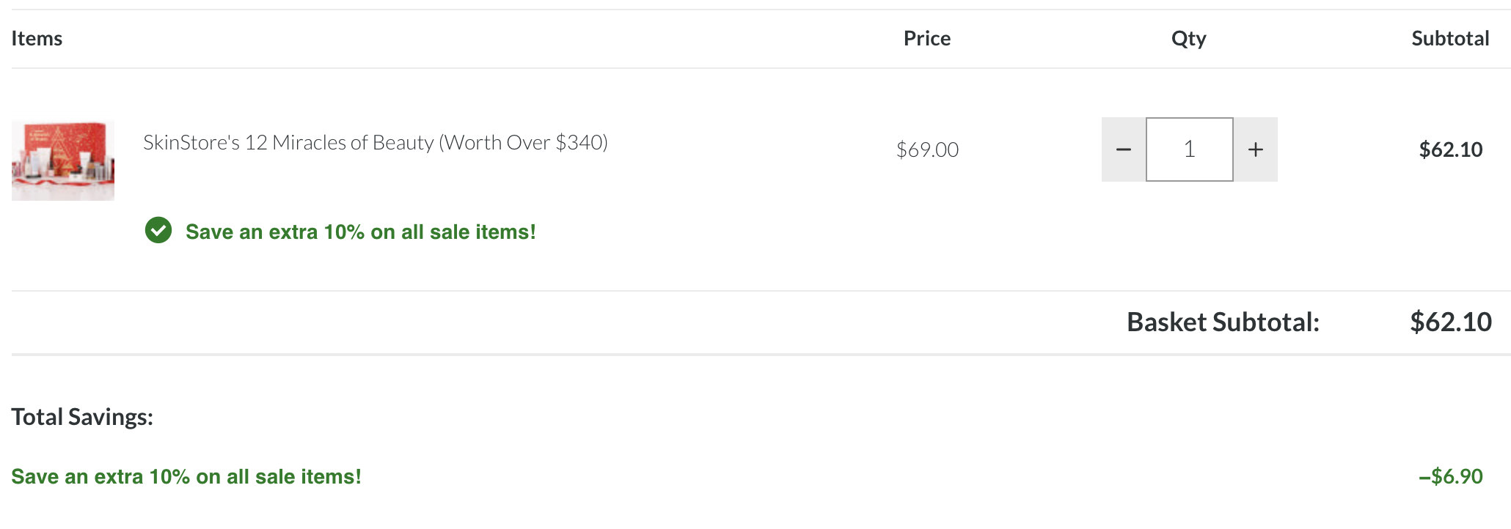
Task: Increase quantity with the plus button
Action: tap(1256, 149)
